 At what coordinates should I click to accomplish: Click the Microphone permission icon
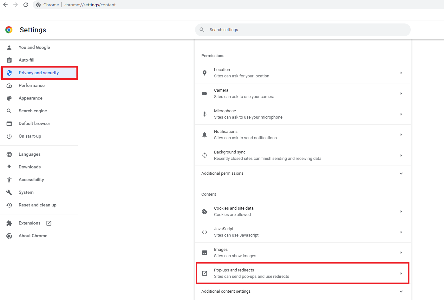205,114
